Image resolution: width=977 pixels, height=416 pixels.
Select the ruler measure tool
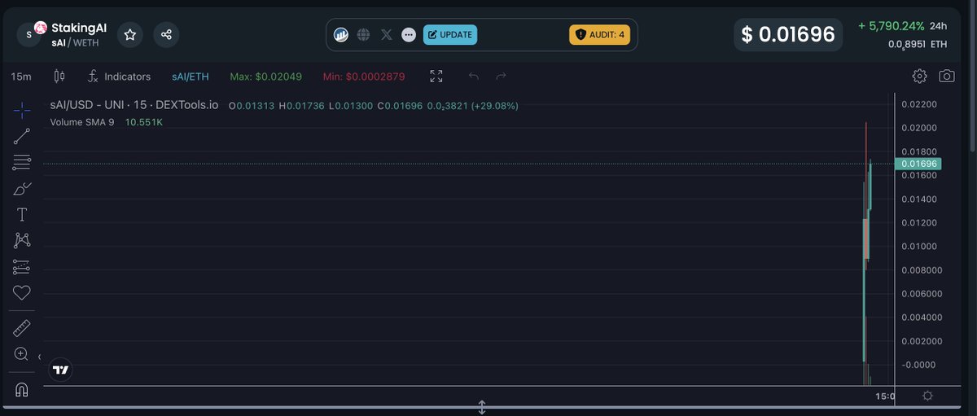coord(22,328)
